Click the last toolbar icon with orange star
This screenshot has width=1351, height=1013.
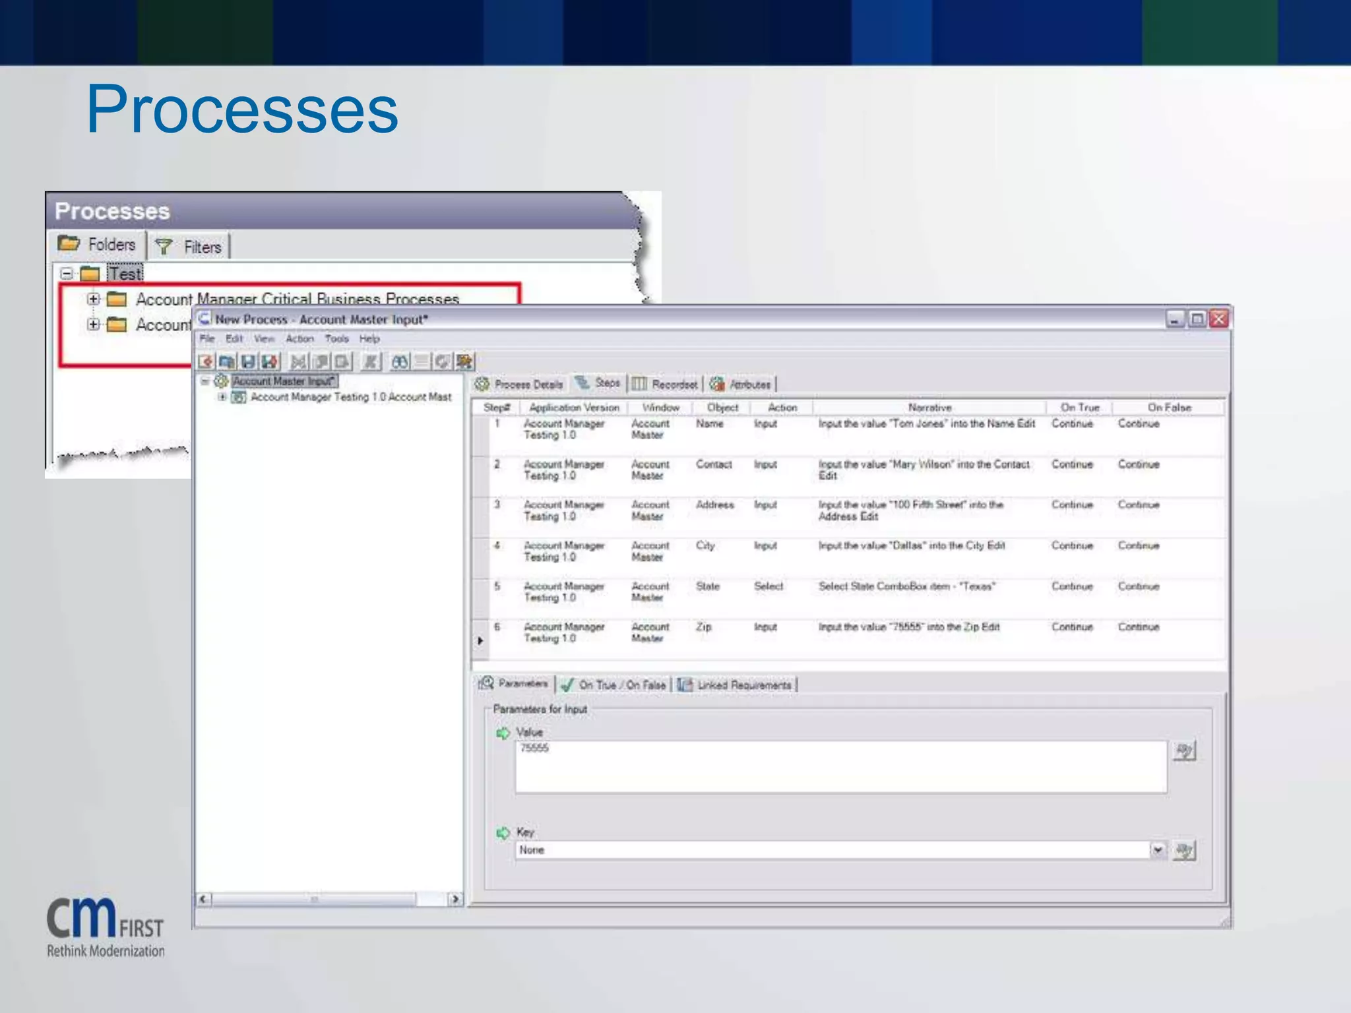pyautogui.click(x=464, y=361)
